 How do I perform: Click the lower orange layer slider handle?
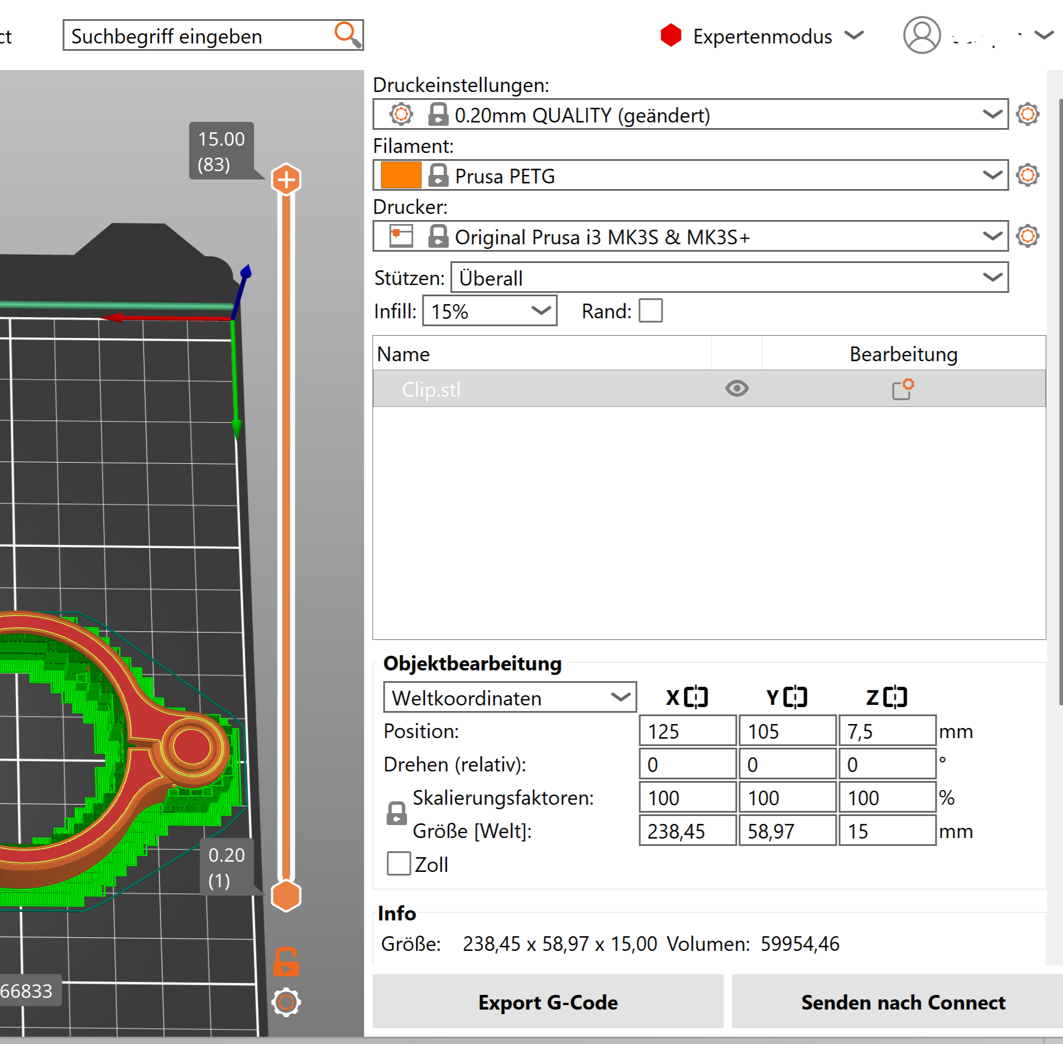pyautogui.click(x=287, y=896)
